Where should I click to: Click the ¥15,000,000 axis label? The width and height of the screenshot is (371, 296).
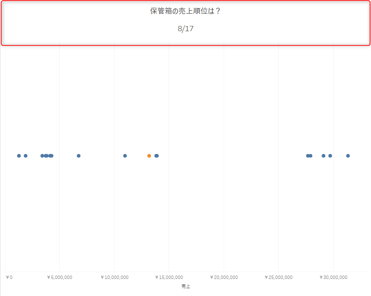pyautogui.click(x=169, y=277)
